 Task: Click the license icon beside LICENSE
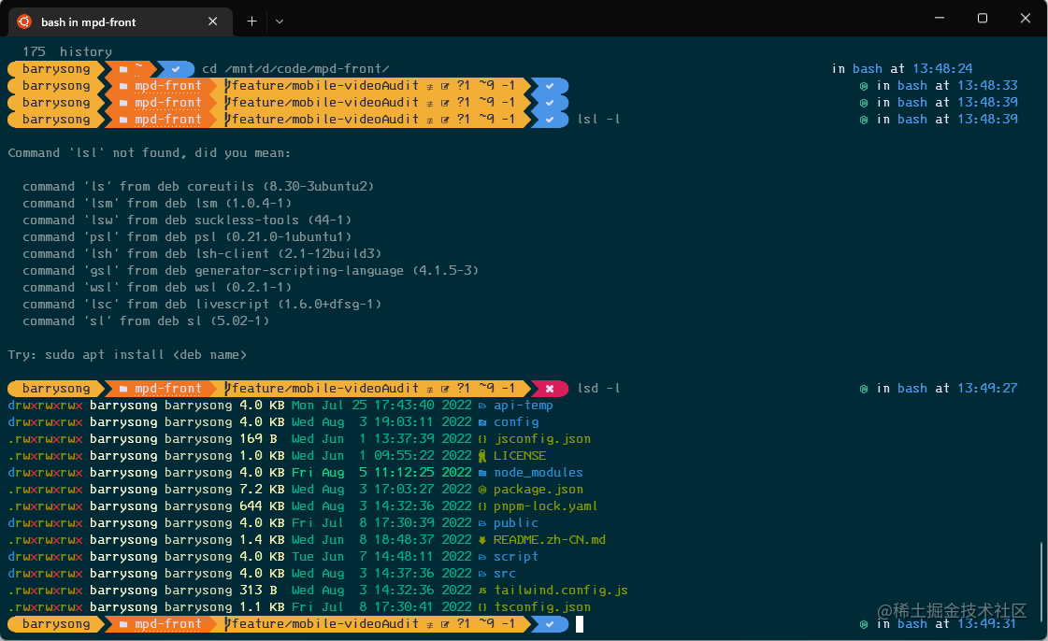(x=482, y=456)
